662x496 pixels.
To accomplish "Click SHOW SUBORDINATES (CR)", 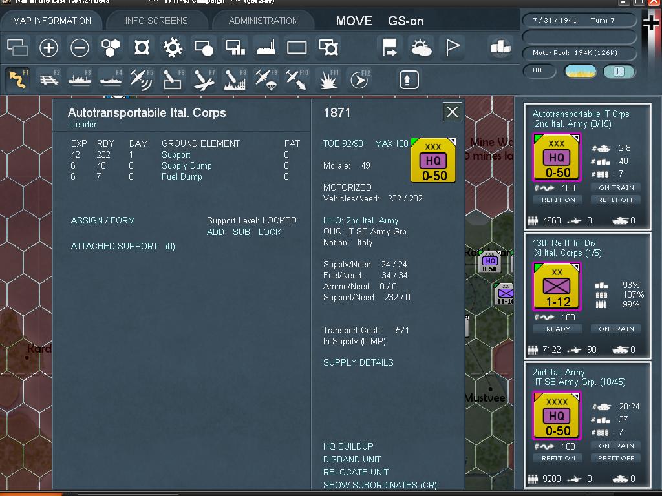I will [x=380, y=486].
